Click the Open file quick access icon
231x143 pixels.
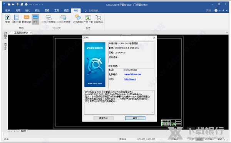point(13,4)
